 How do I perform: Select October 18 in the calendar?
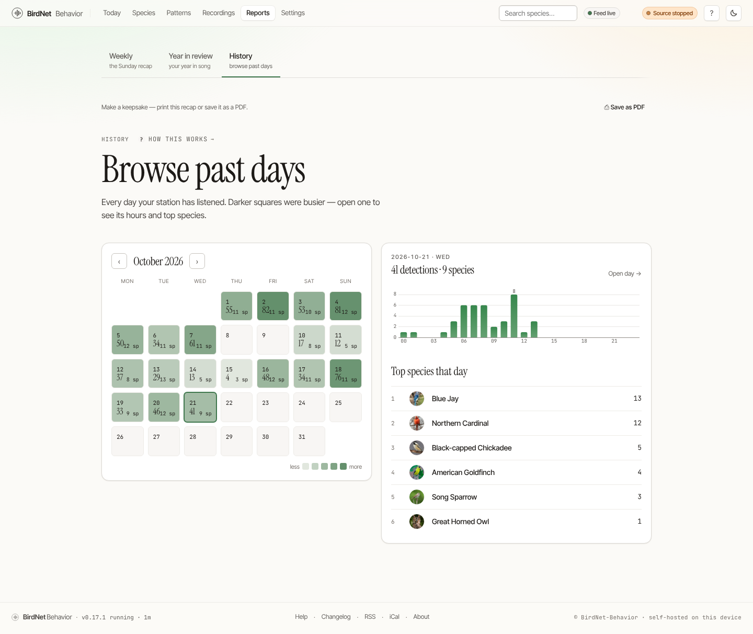coord(346,373)
